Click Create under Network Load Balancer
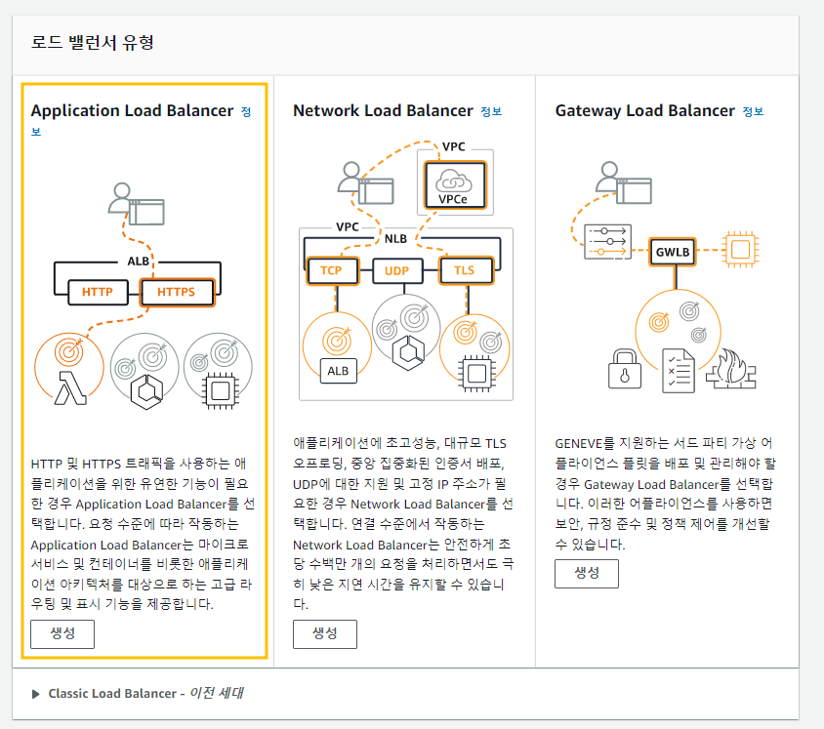 click(325, 633)
